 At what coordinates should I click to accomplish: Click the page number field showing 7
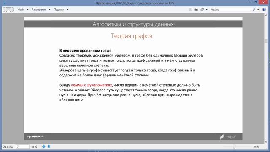point(22,147)
